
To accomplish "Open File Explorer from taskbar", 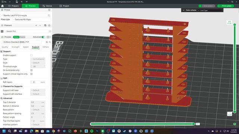I will (x=37, y=131).
